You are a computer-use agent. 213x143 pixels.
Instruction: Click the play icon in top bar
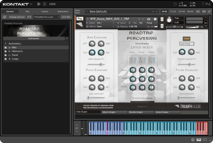[x=39, y=4]
